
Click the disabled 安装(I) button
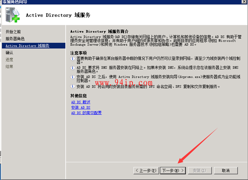200,170
